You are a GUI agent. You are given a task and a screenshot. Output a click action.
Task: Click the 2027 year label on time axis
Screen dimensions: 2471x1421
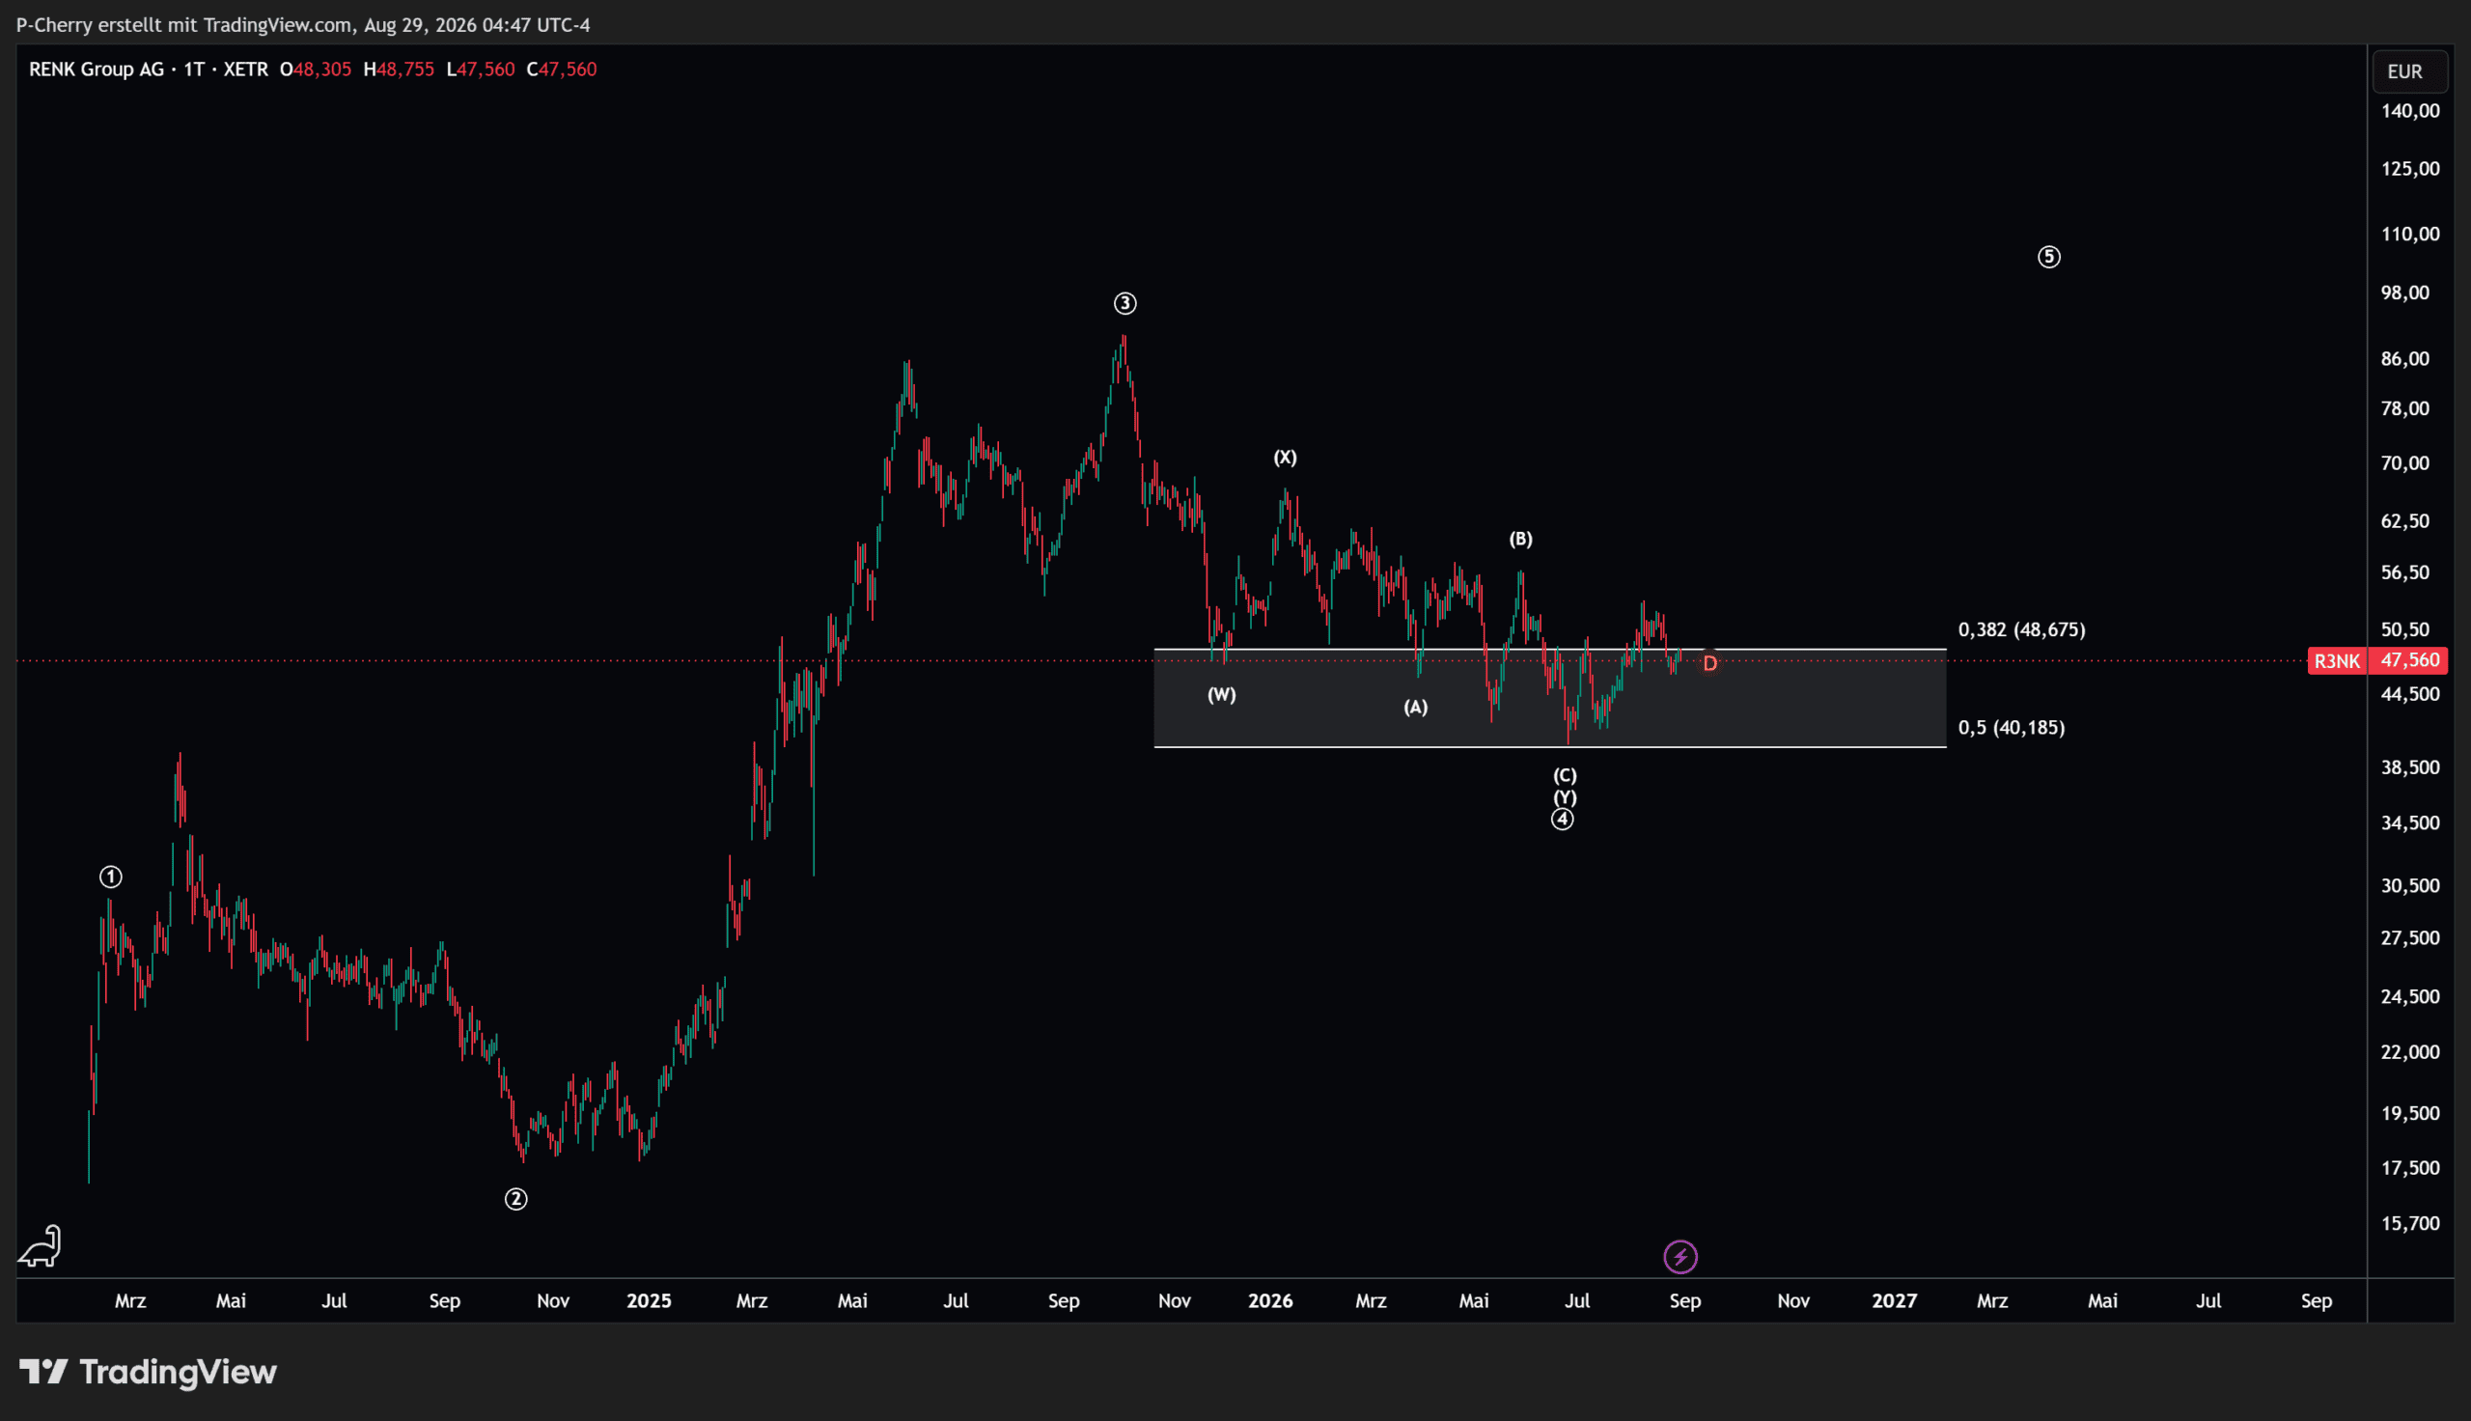(1895, 1301)
